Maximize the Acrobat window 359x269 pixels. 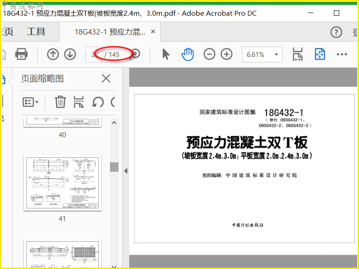[x=337, y=13]
